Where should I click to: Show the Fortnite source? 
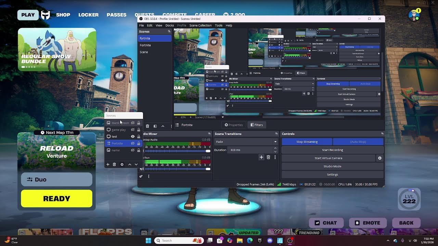(x=133, y=143)
